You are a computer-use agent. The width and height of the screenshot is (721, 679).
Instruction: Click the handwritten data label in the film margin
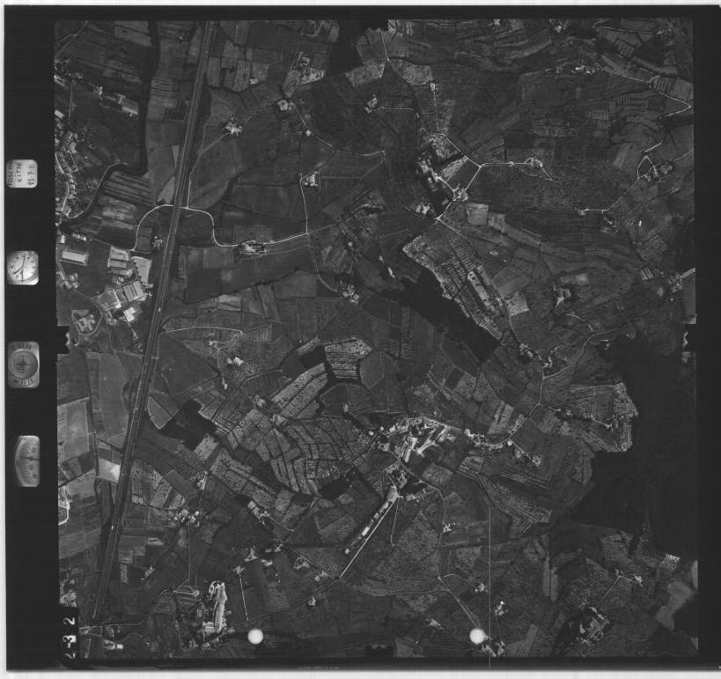coord(22,173)
